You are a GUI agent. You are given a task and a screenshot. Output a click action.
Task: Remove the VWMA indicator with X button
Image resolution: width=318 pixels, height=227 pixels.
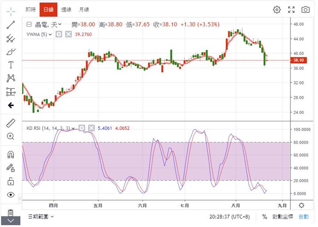click(x=68, y=34)
